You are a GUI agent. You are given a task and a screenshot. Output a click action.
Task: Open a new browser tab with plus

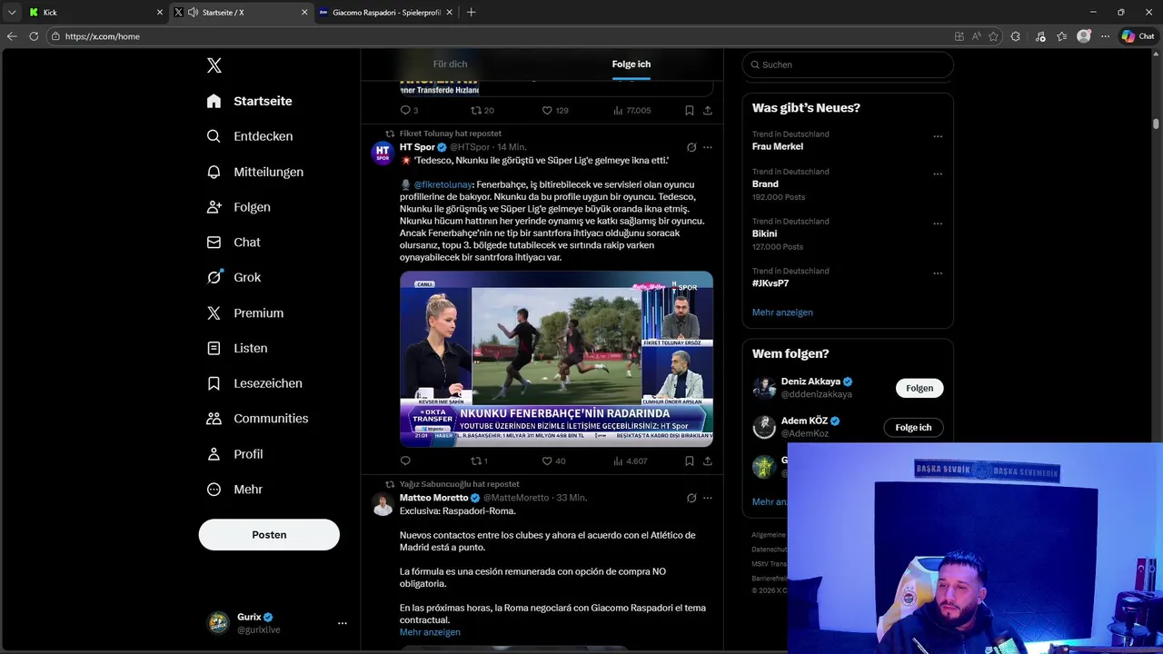tap(471, 13)
